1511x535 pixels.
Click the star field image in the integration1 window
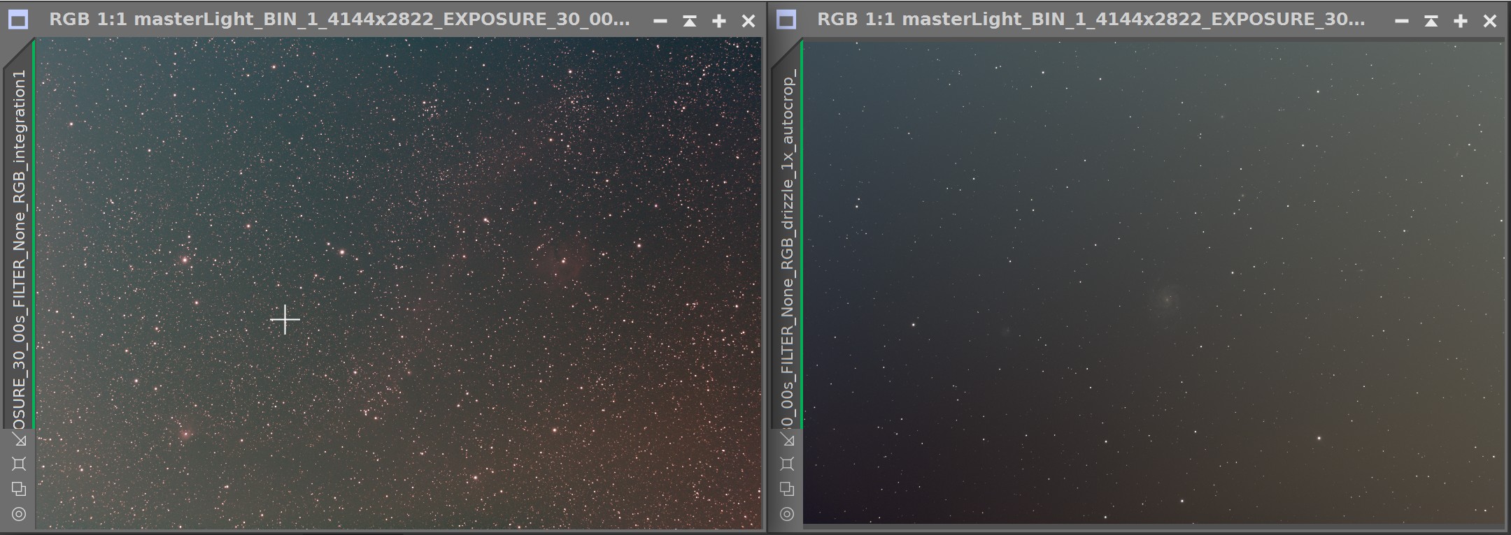(x=398, y=283)
